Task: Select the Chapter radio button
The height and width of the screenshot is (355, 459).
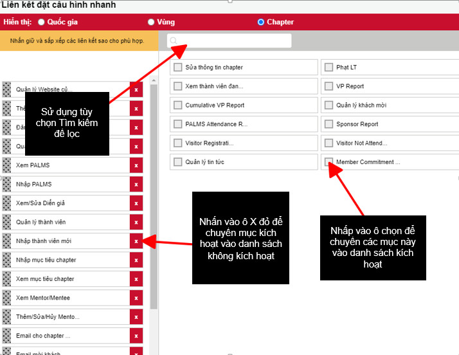Action: coord(260,22)
